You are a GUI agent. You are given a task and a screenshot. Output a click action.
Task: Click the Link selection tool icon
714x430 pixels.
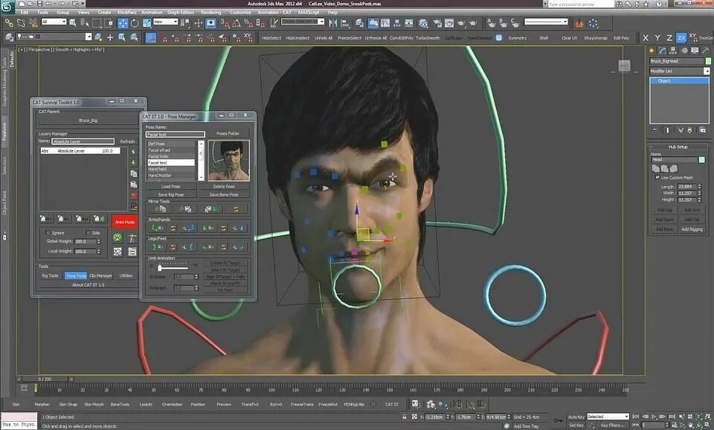tap(9, 22)
